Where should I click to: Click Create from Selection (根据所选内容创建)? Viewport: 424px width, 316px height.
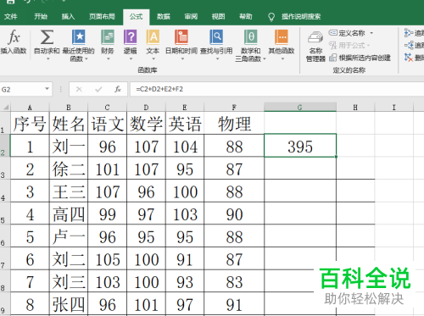360,58
